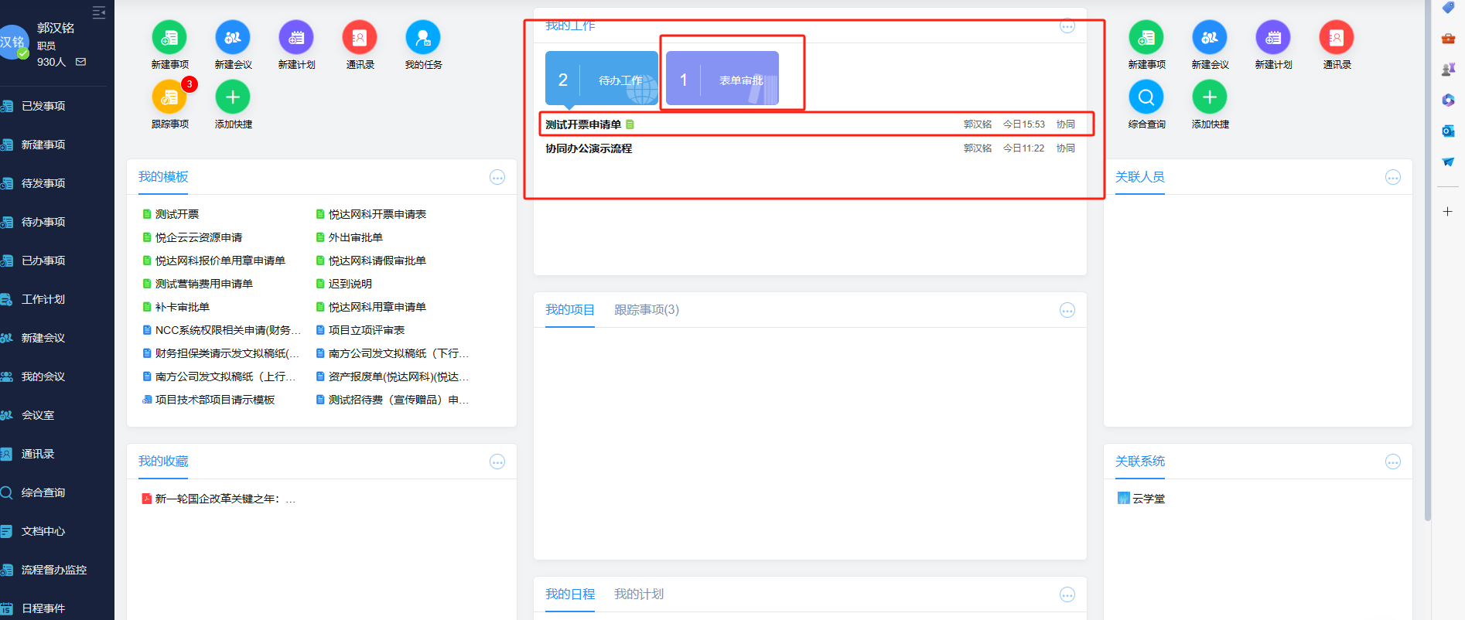Click 添加快捷 plus icon in right panel

coord(1210,97)
